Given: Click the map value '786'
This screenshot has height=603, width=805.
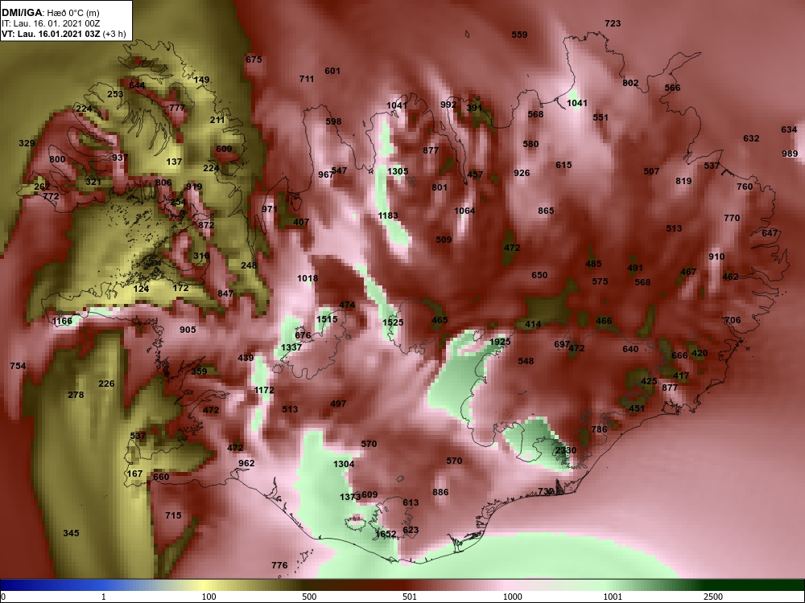Looking at the screenshot, I should click(599, 429).
